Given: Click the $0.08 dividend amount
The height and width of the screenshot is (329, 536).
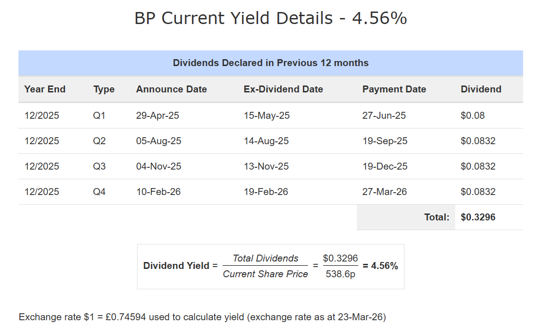Looking at the screenshot, I should point(473,116).
